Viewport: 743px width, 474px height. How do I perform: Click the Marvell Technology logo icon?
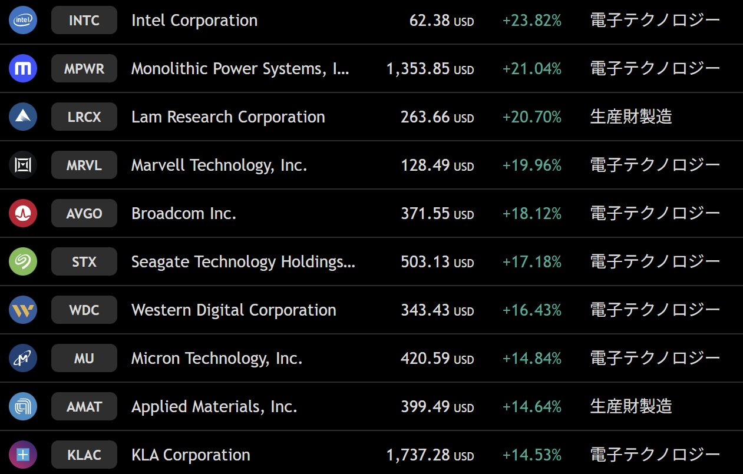click(23, 165)
